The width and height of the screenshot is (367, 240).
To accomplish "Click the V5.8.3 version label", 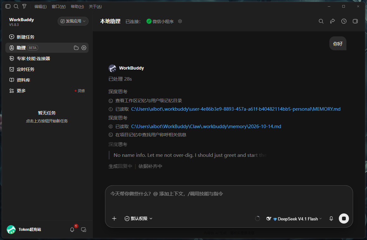I will tap(14, 25).
